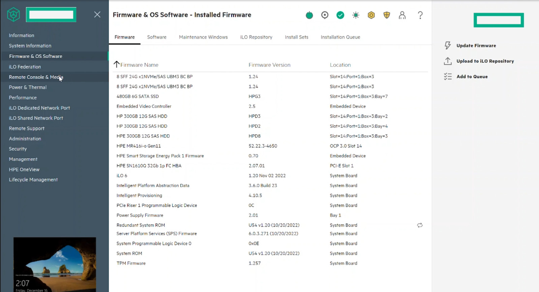The height and width of the screenshot is (292, 539).
Task: Open the Install Sets tab
Action: pos(296,37)
